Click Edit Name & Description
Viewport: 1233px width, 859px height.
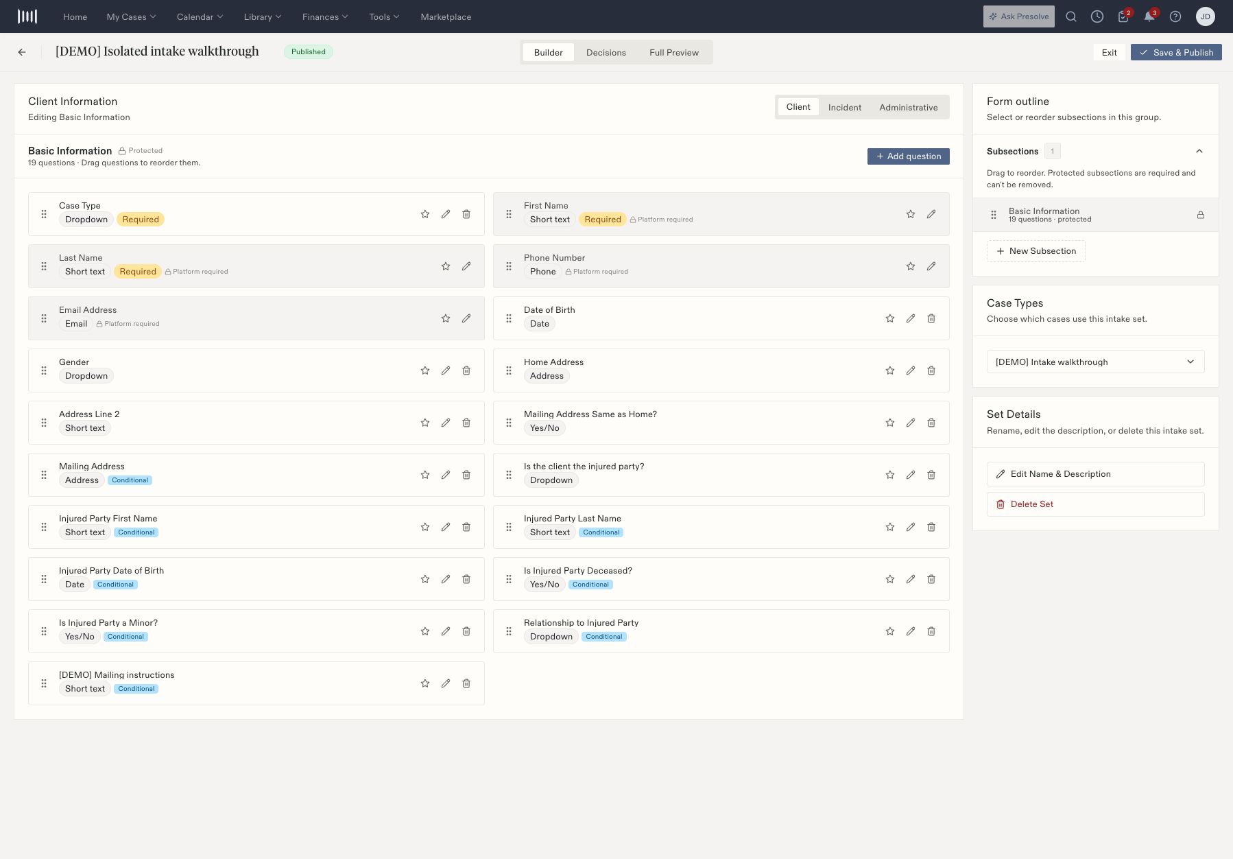pyautogui.click(x=1096, y=474)
